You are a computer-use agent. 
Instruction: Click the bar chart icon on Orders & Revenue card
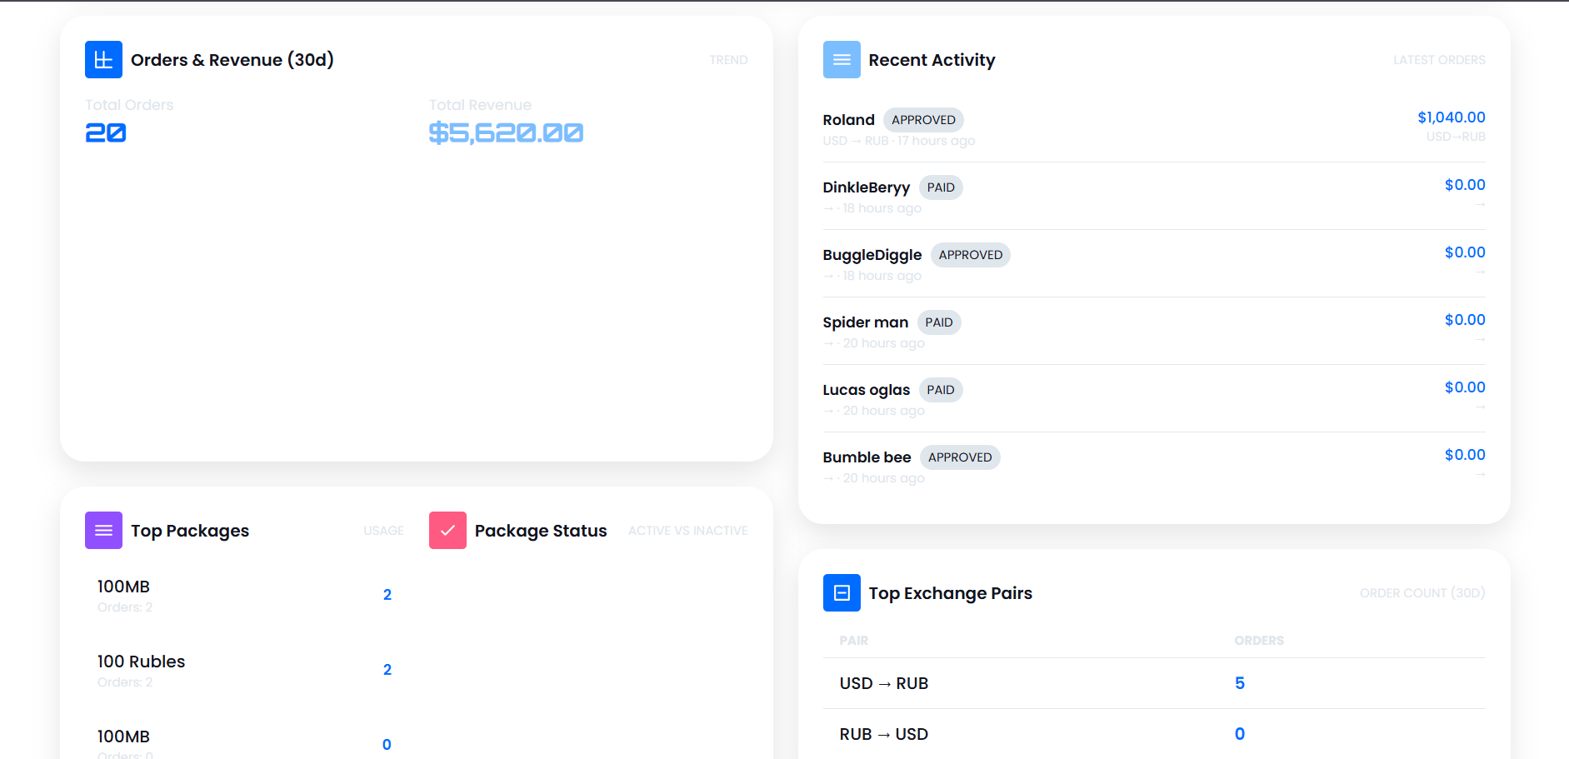[102, 59]
